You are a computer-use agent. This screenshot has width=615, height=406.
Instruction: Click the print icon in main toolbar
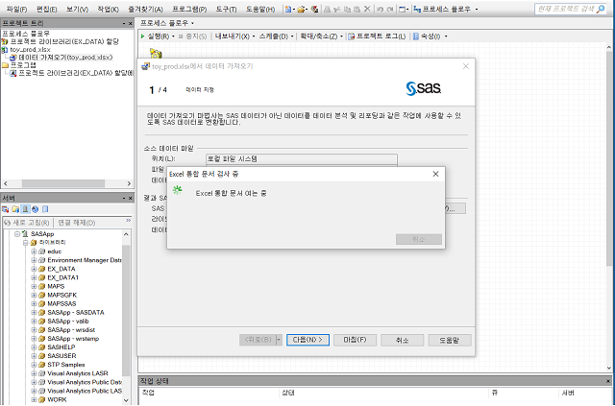click(x=327, y=9)
